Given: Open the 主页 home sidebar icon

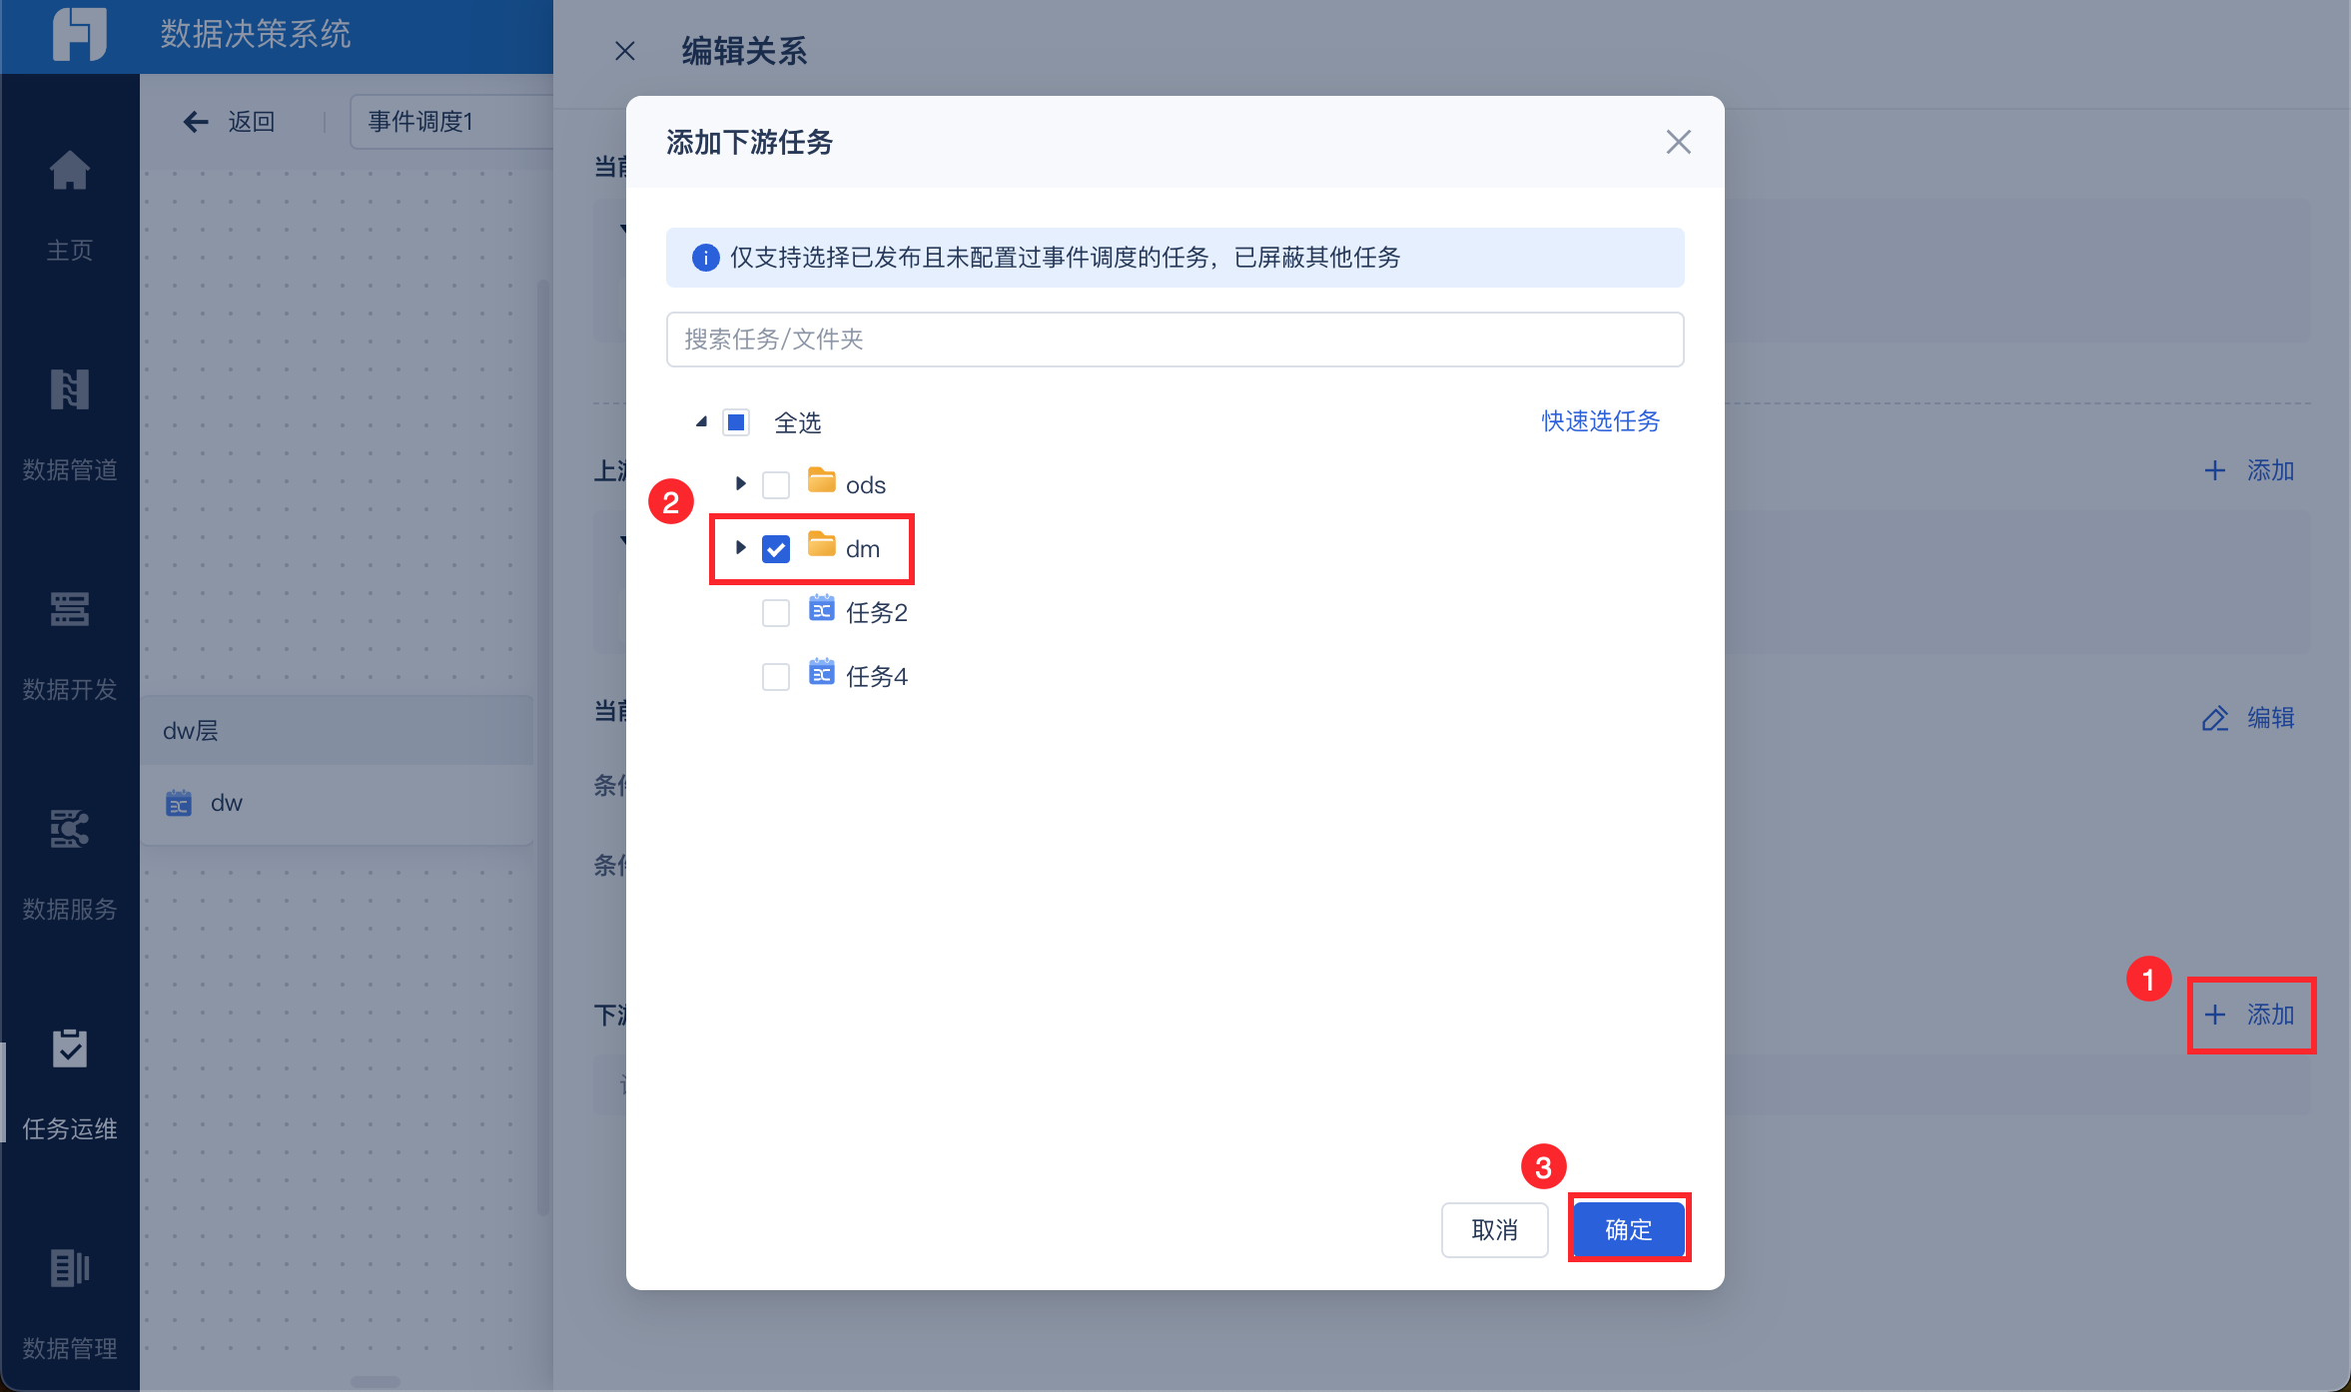Looking at the screenshot, I should coord(69,172).
